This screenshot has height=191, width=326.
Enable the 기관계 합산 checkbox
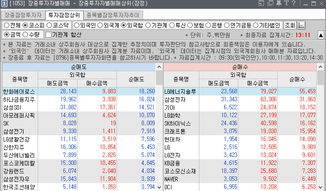49,34
